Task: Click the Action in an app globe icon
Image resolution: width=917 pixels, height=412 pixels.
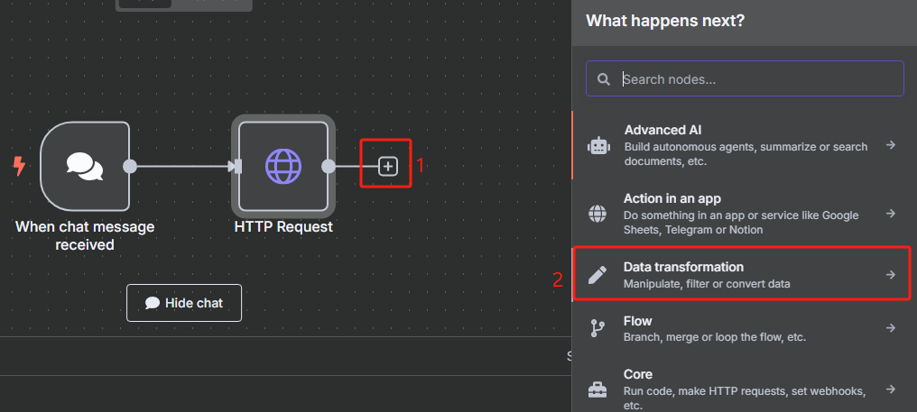Action: coord(597,214)
